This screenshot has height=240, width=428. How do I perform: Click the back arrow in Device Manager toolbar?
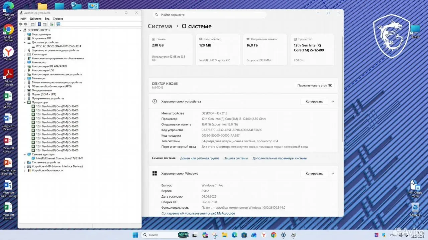pos(21,24)
